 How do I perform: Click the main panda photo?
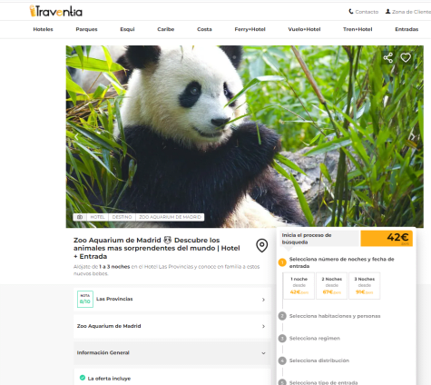click(245, 136)
